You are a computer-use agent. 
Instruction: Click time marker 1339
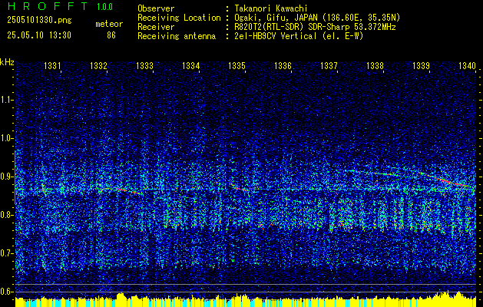pos(421,65)
